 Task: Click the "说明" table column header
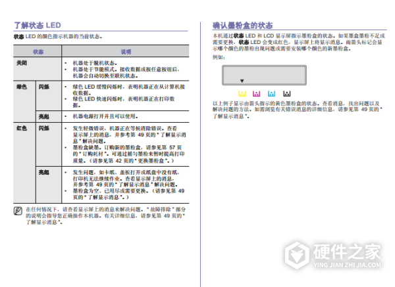click(126, 52)
